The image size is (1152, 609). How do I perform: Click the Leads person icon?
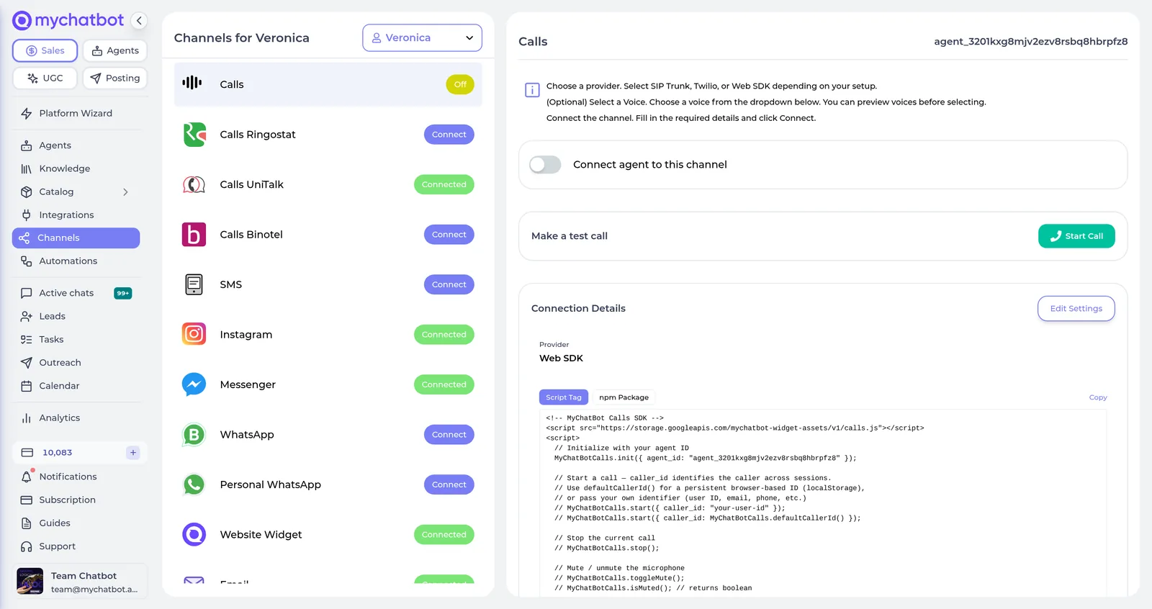coord(27,316)
